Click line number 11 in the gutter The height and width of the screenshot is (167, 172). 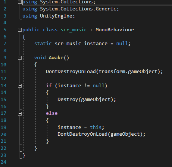(x=3, y=72)
